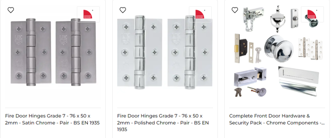332x138 pixels.
Task: Click brand logo badge on Satin Chrome card
Action: [88, 14]
